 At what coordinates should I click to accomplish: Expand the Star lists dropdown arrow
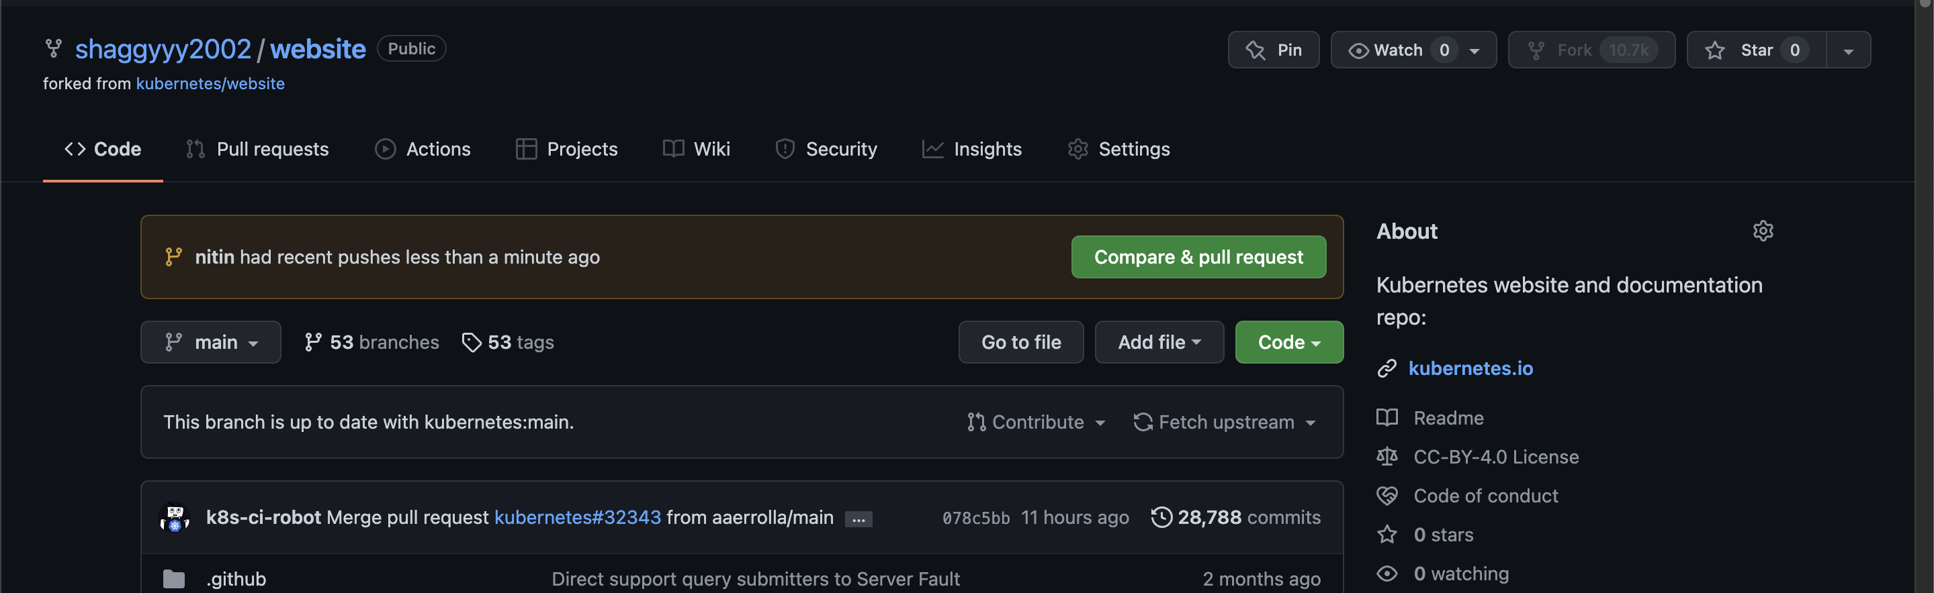pyautogui.click(x=1849, y=51)
